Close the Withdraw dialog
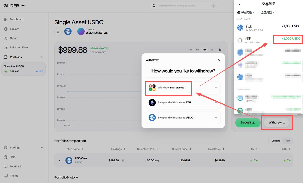 click(x=219, y=60)
